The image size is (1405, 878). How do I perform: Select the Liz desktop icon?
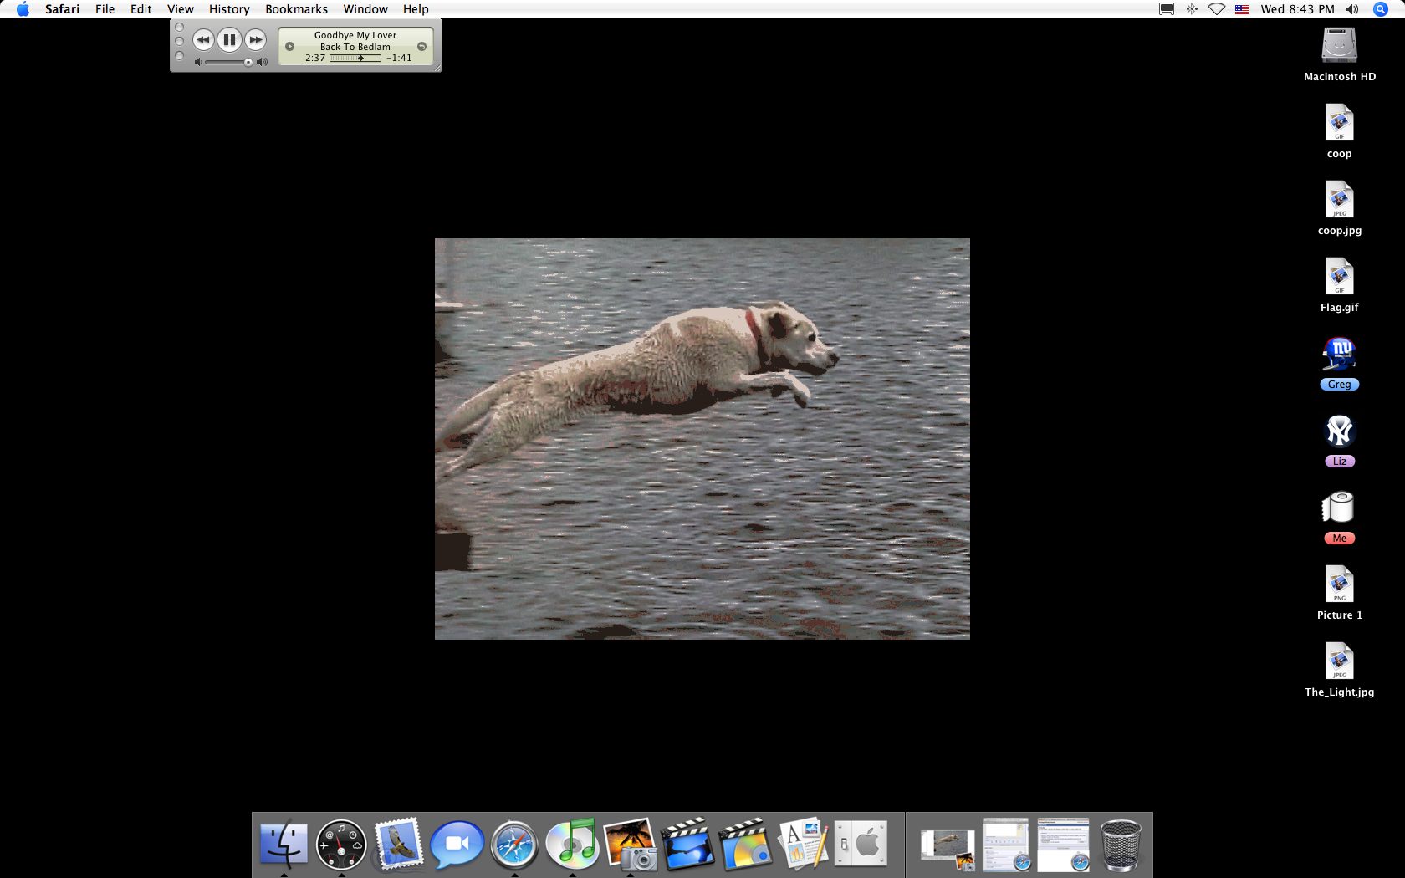tap(1339, 431)
